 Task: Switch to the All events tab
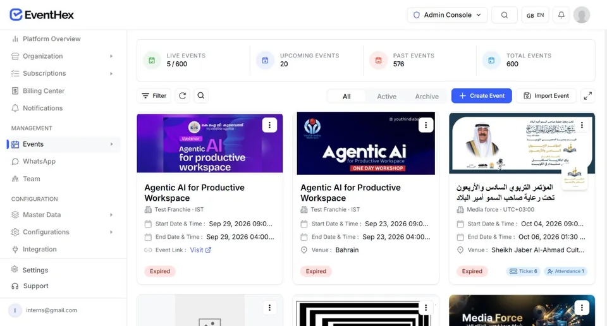(346, 96)
